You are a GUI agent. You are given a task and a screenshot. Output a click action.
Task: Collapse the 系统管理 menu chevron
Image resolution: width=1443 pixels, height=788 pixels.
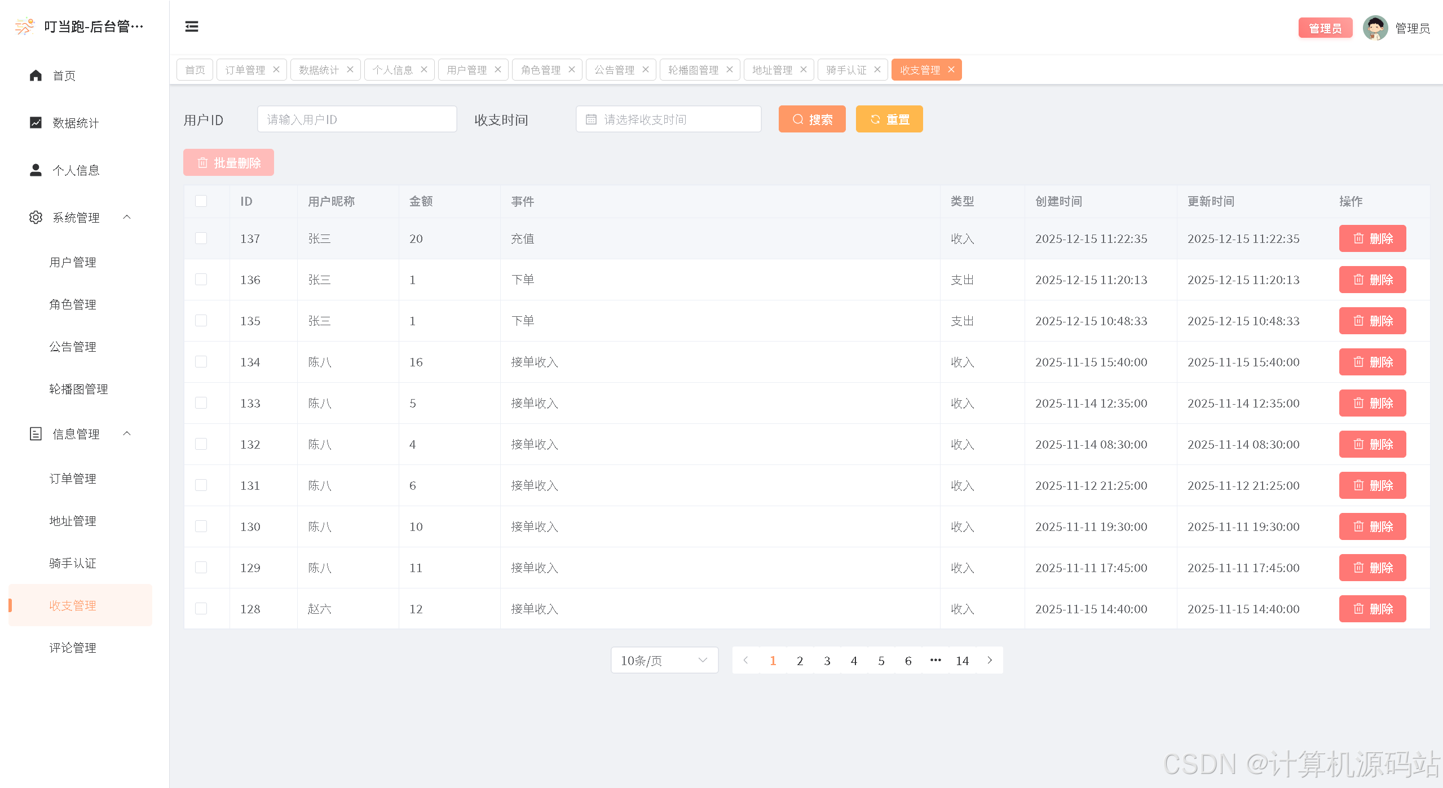[x=127, y=217]
